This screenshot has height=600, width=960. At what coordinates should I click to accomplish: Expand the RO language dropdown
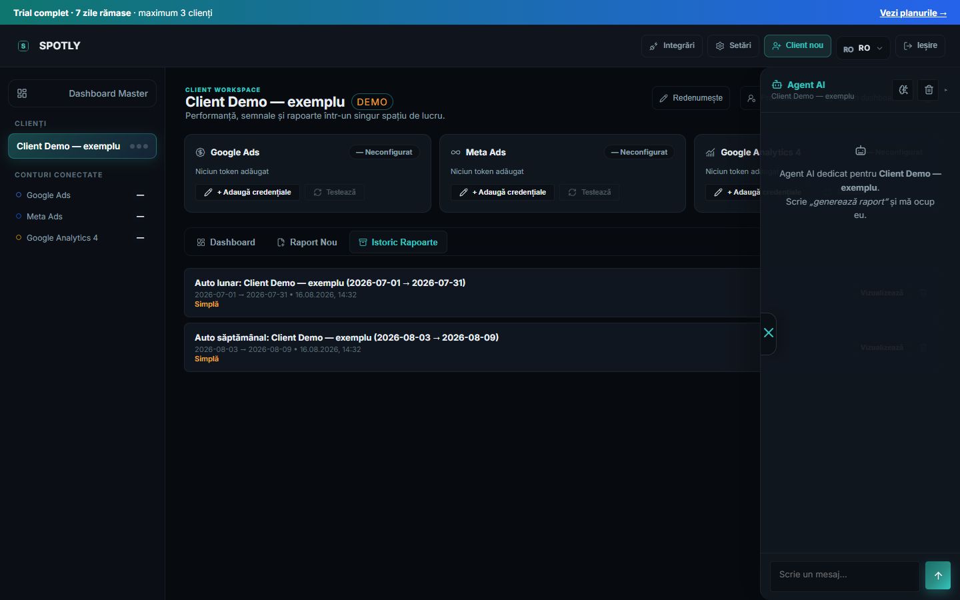[863, 48]
